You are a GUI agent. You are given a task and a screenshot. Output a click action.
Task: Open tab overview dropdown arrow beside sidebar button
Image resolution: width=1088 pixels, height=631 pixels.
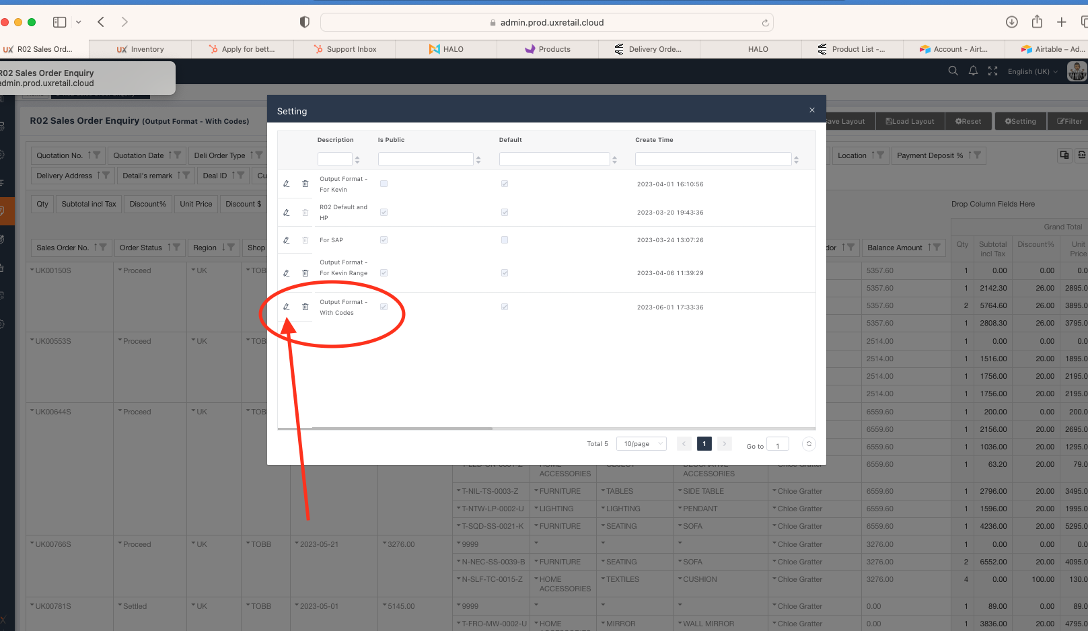pyautogui.click(x=79, y=22)
